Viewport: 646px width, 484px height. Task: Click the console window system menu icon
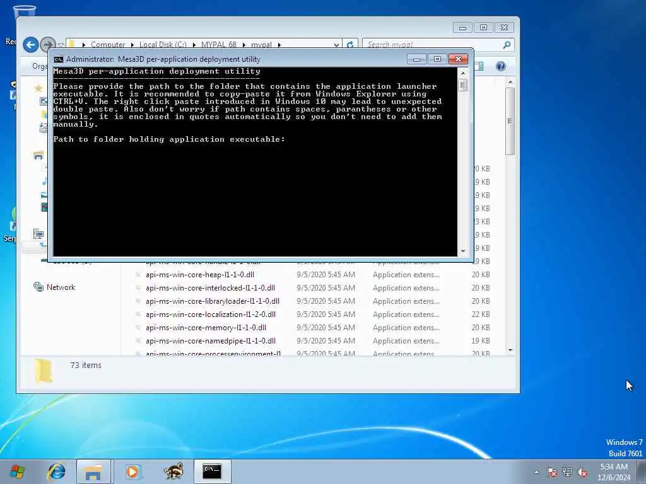pyautogui.click(x=59, y=59)
